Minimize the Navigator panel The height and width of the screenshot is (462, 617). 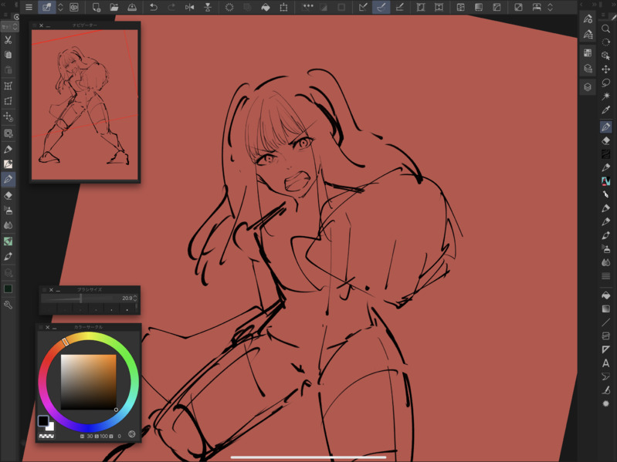coord(49,26)
